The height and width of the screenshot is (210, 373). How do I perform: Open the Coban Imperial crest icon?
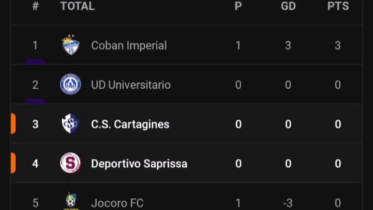pyautogui.click(x=71, y=45)
